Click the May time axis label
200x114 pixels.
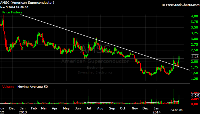[66, 108]
